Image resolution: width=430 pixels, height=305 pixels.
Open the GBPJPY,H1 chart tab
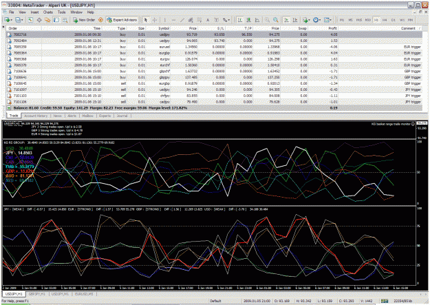pyautogui.click(x=37, y=294)
